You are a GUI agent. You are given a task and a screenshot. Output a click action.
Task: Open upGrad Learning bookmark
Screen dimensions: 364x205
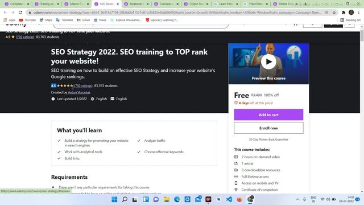tap(162, 20)
